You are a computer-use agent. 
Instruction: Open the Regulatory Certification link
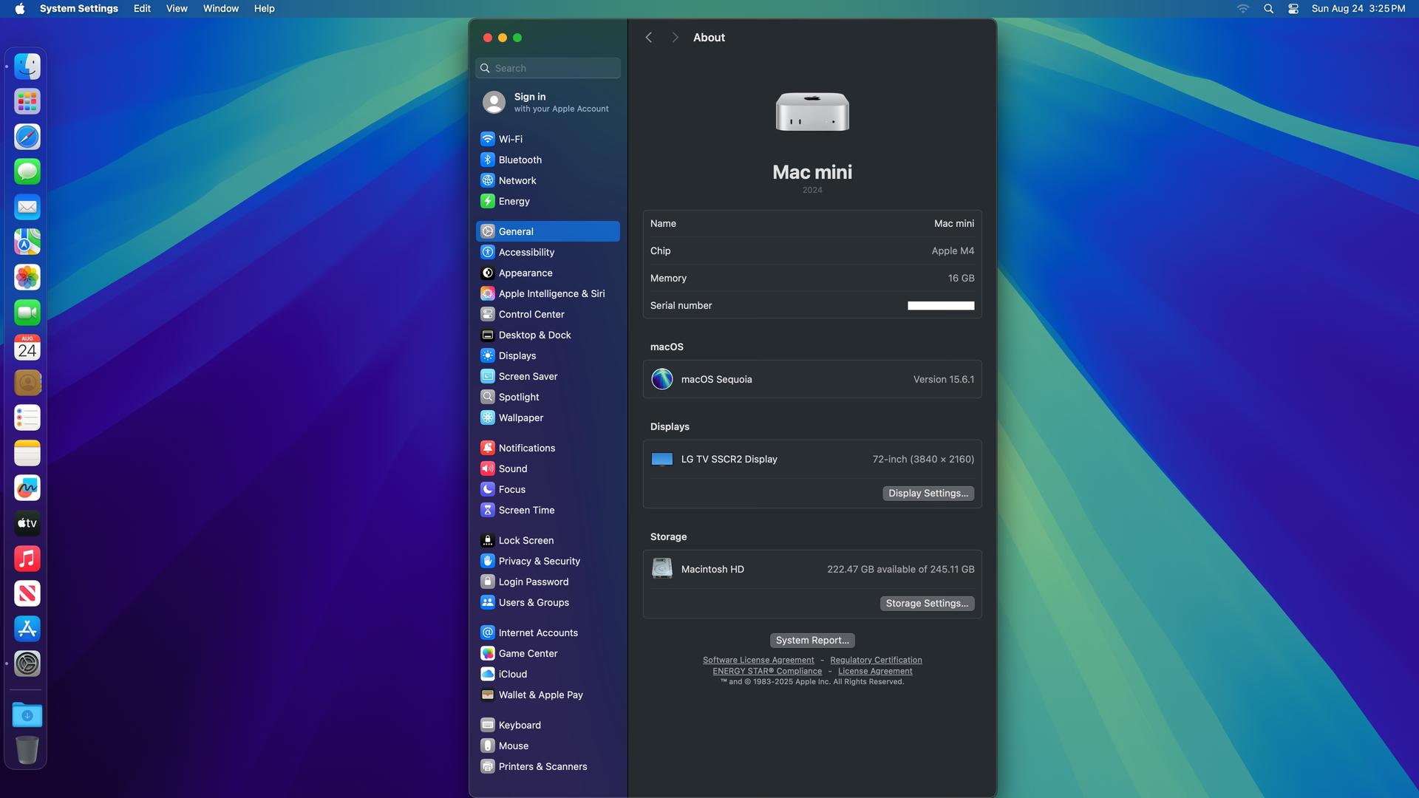876,660
